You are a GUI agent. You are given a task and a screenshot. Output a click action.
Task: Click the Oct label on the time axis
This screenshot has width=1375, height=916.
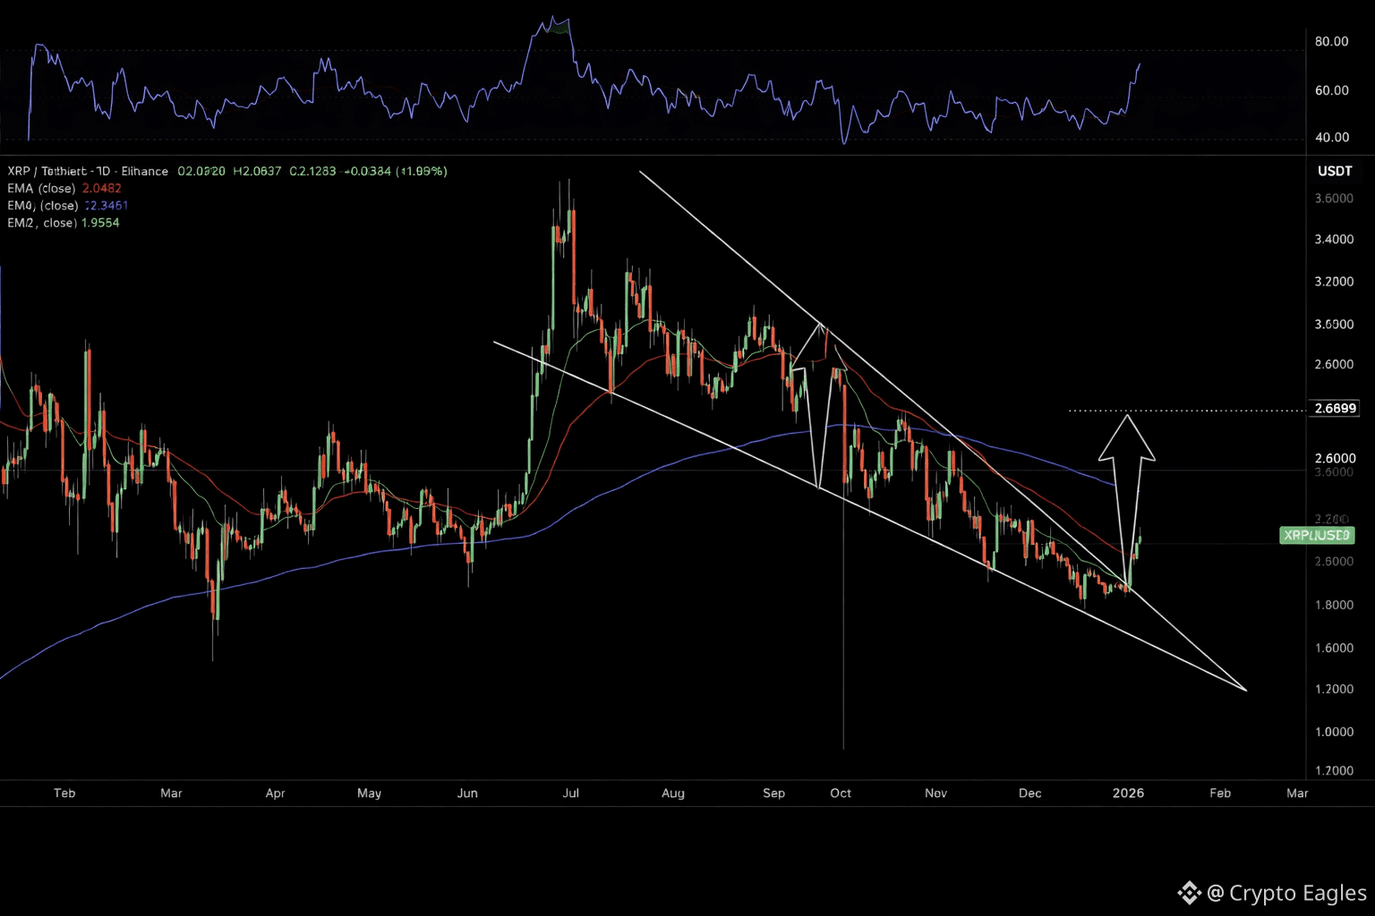click(x=841, y=793)
